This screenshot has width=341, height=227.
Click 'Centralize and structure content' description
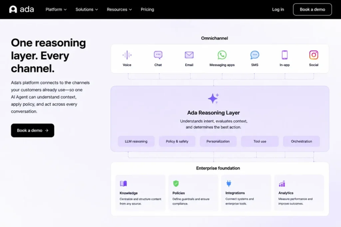pos(140,201)
